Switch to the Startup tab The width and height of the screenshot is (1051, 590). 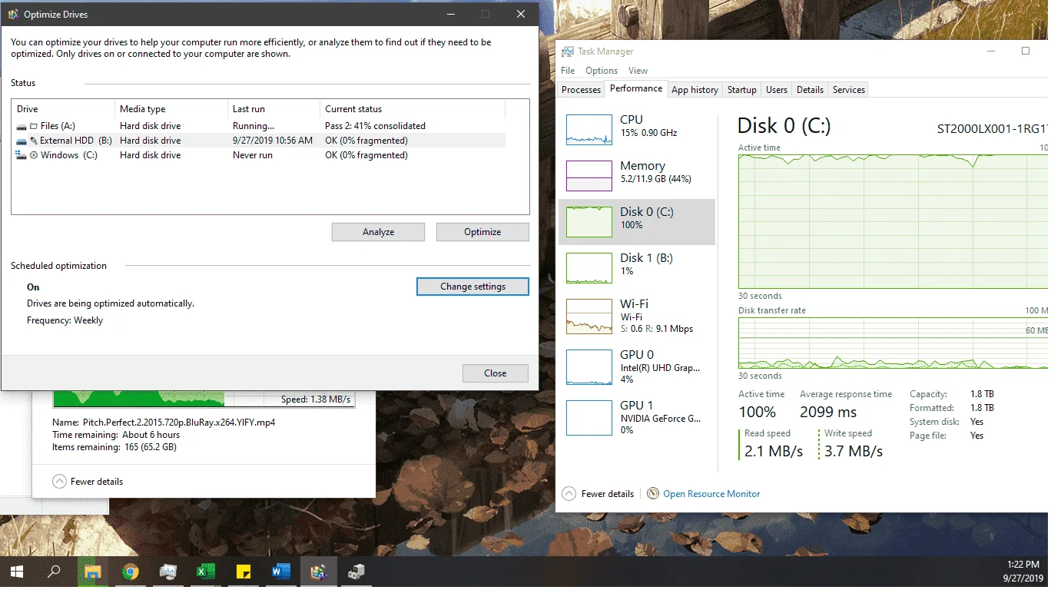(x=741, y=90)
